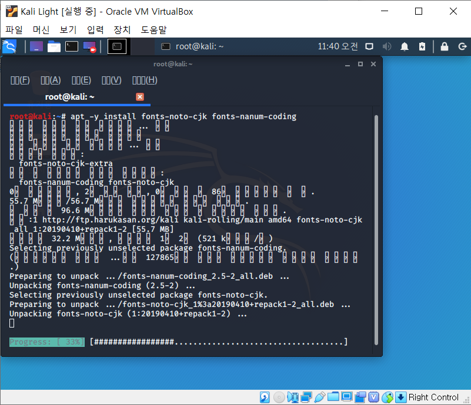This screenshot has width=471, height=405.
Task: Click the harukasan.org URL text
Action: coord(110,220)
